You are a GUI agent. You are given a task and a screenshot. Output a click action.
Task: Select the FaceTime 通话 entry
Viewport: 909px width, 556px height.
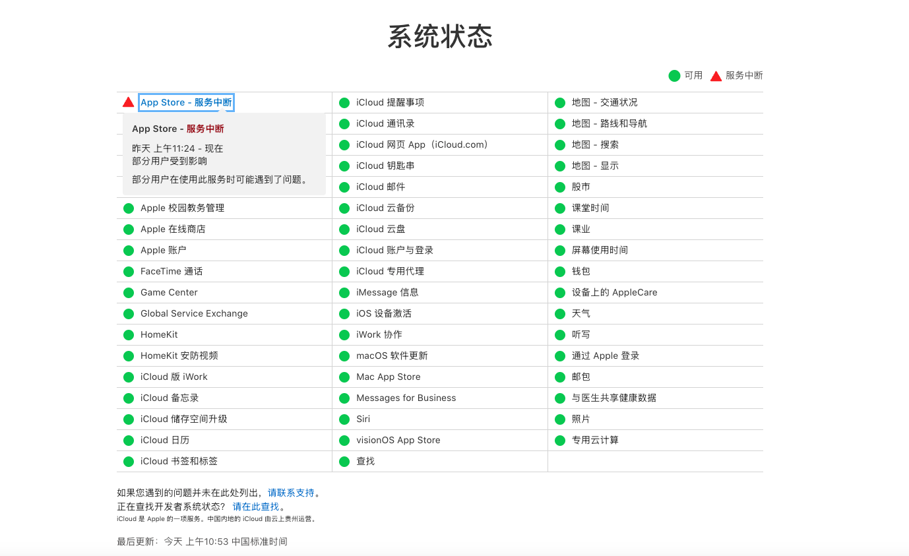pos(172,271)
